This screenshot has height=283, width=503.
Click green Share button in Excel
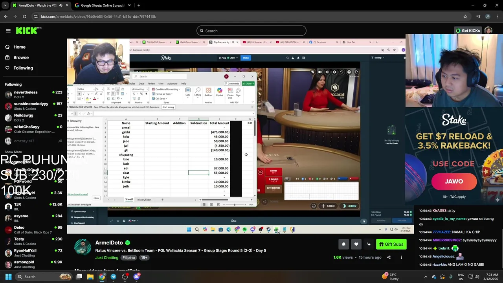point(248,83)
